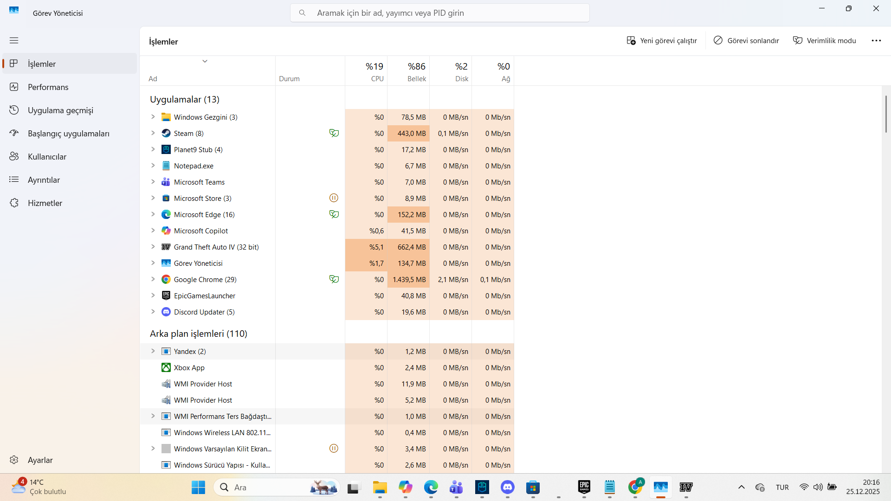The height and width of the screenshot is (501, 891).
Task: Click Windows Varsayılan Kilit Ekranı suspended icon
Action: [334, 449]
